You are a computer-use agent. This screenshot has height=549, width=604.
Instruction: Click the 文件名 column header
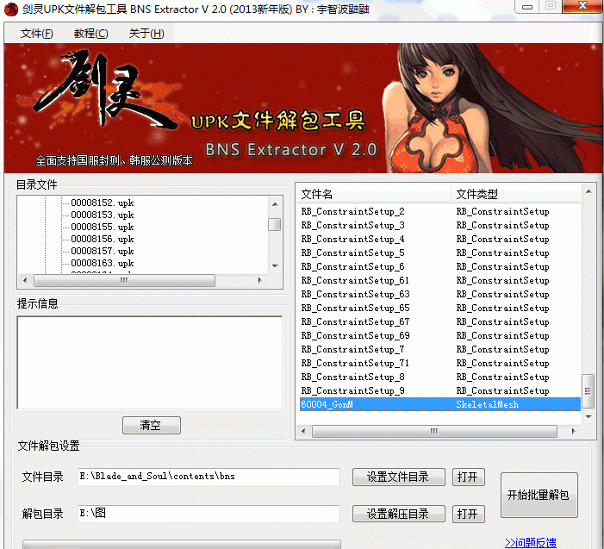coord(374,194)
